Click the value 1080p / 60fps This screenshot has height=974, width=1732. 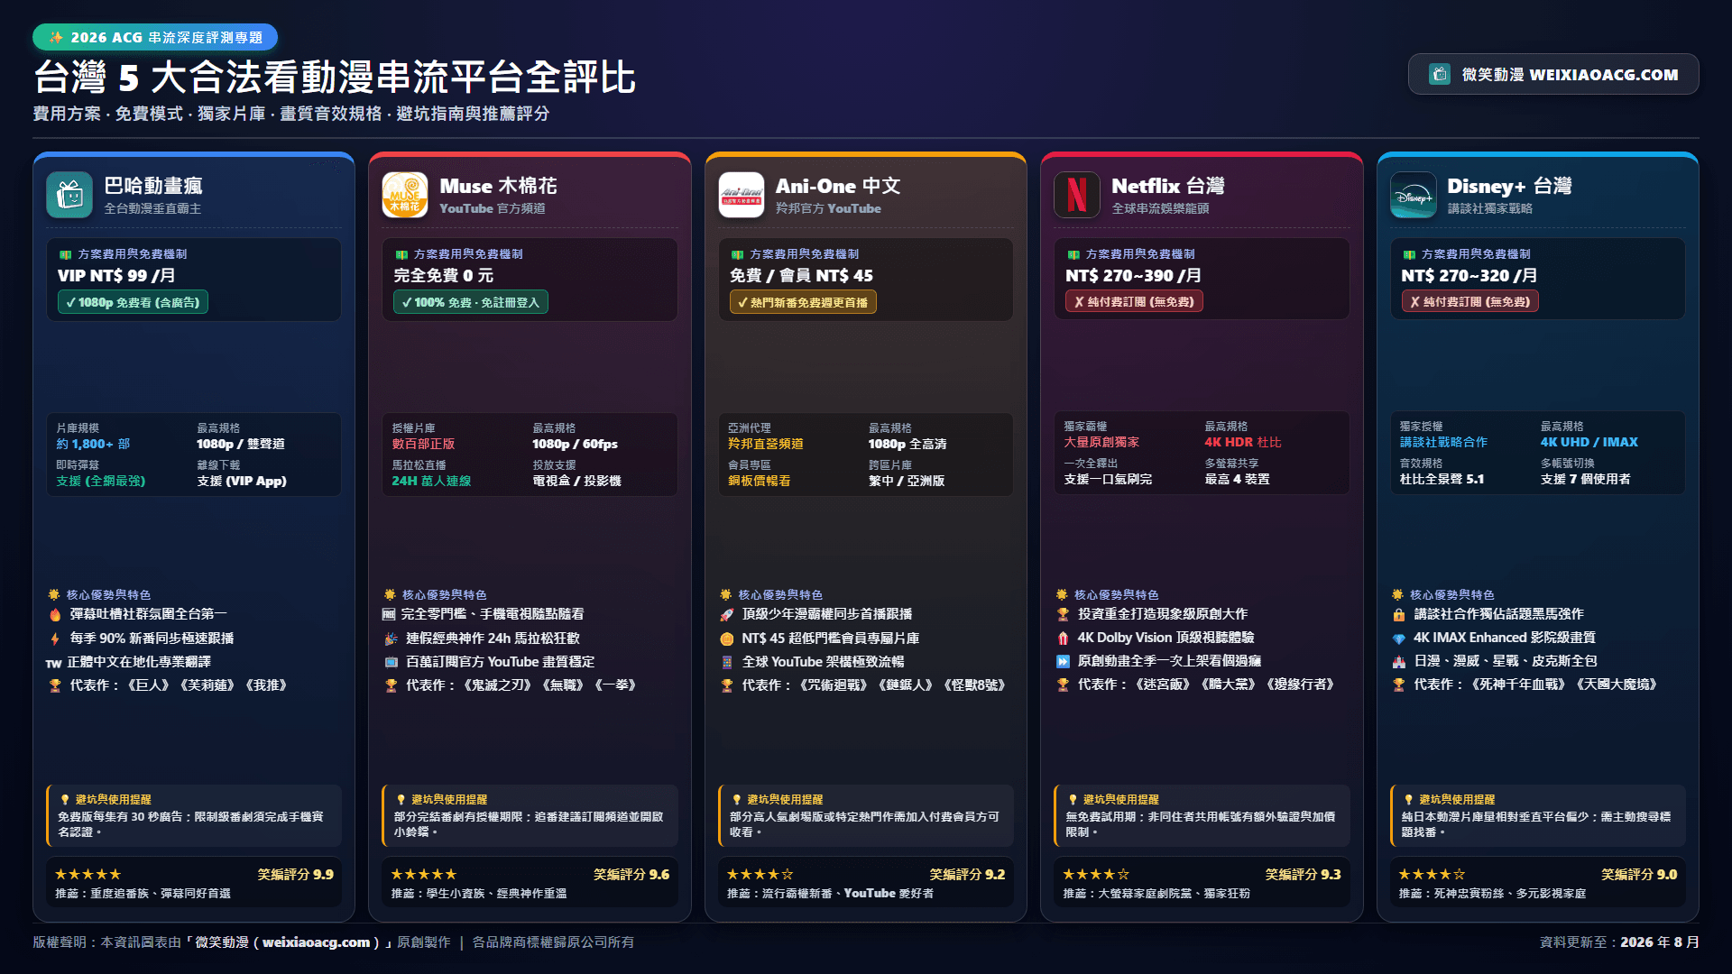(x=575, y=444)
